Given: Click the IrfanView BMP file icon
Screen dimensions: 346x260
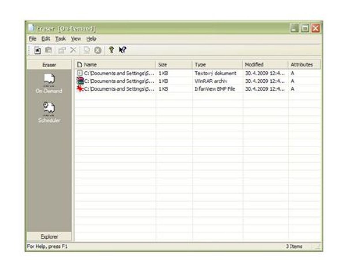Looking at the screenshot, I should coord(80,89).
